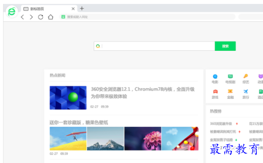The height and width of the screenshot is (163, 263).
Task: Click the green security badge in address bar
Action: 63,17
